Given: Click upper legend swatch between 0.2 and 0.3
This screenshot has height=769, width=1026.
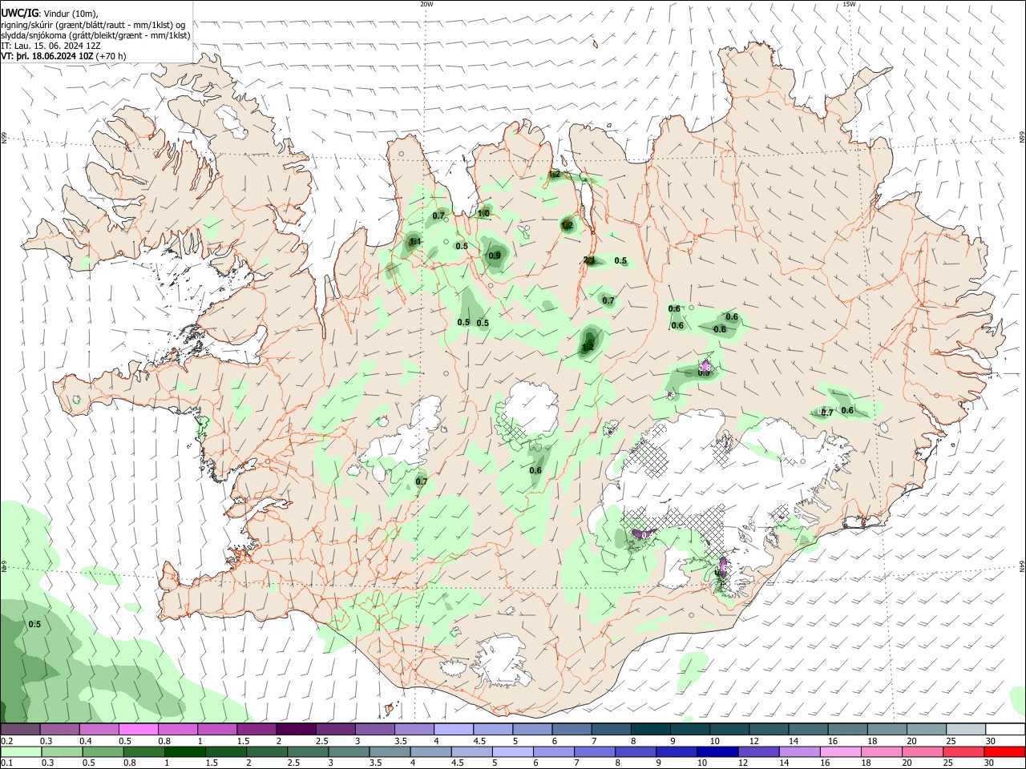Looking at the screenshot, I should (21, 729).
